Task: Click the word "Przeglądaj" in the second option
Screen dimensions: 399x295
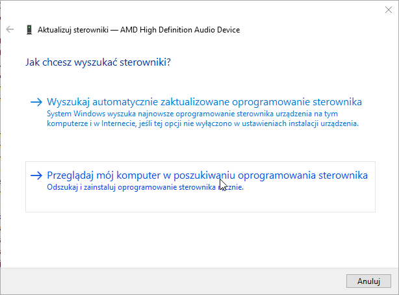Action: point(71,175)
